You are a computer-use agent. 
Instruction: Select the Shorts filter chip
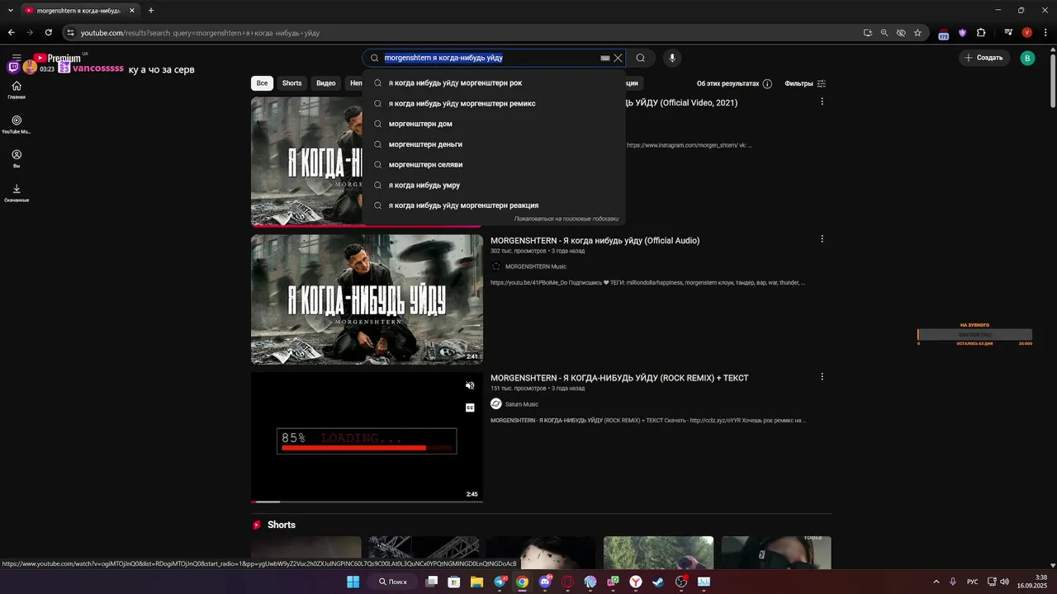point(292,83)
